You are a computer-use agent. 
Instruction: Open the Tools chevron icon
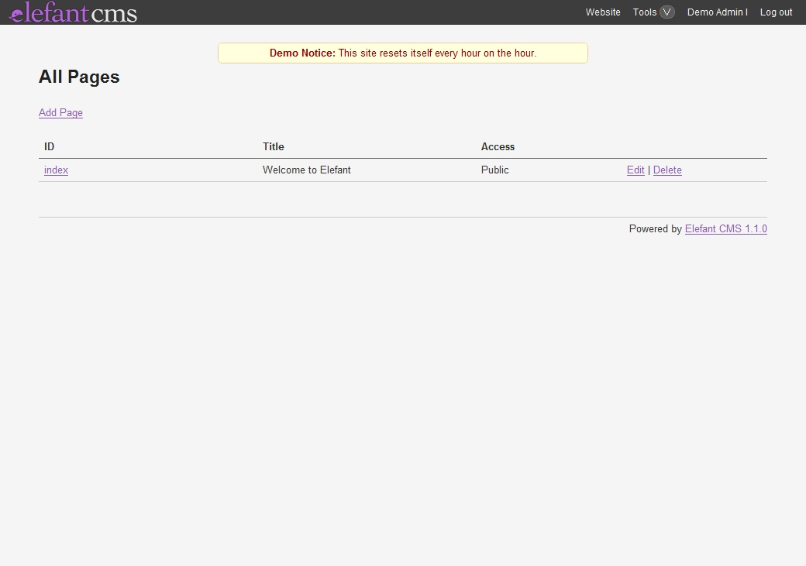pos(664,12)
